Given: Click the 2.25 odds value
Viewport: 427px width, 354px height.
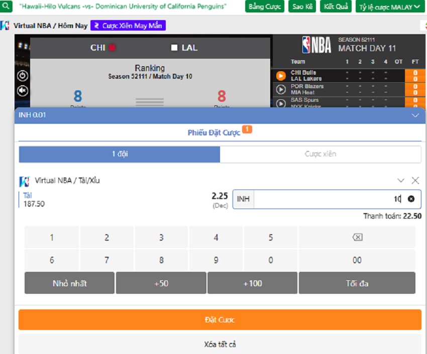Looking at the screenshot, I should point(220,196).
